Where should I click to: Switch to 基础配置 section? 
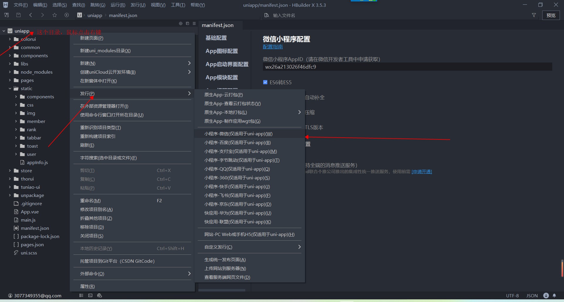click(x=216, y=38)
